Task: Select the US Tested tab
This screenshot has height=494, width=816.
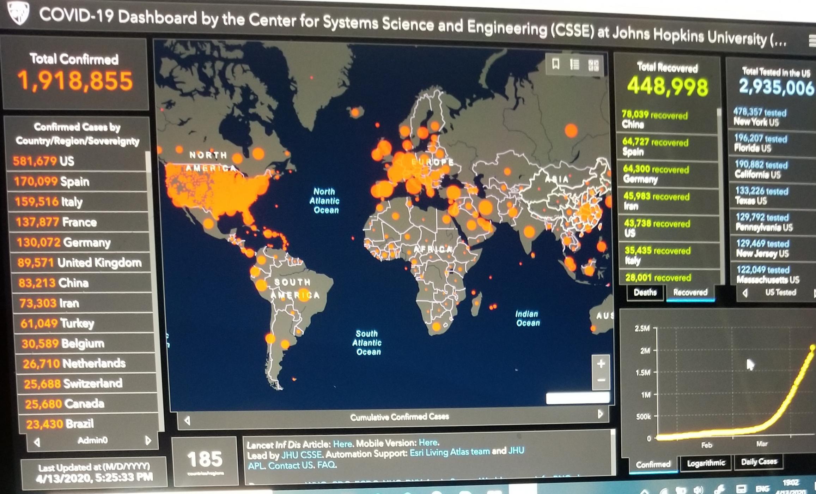Action: (x=780, y=292)
